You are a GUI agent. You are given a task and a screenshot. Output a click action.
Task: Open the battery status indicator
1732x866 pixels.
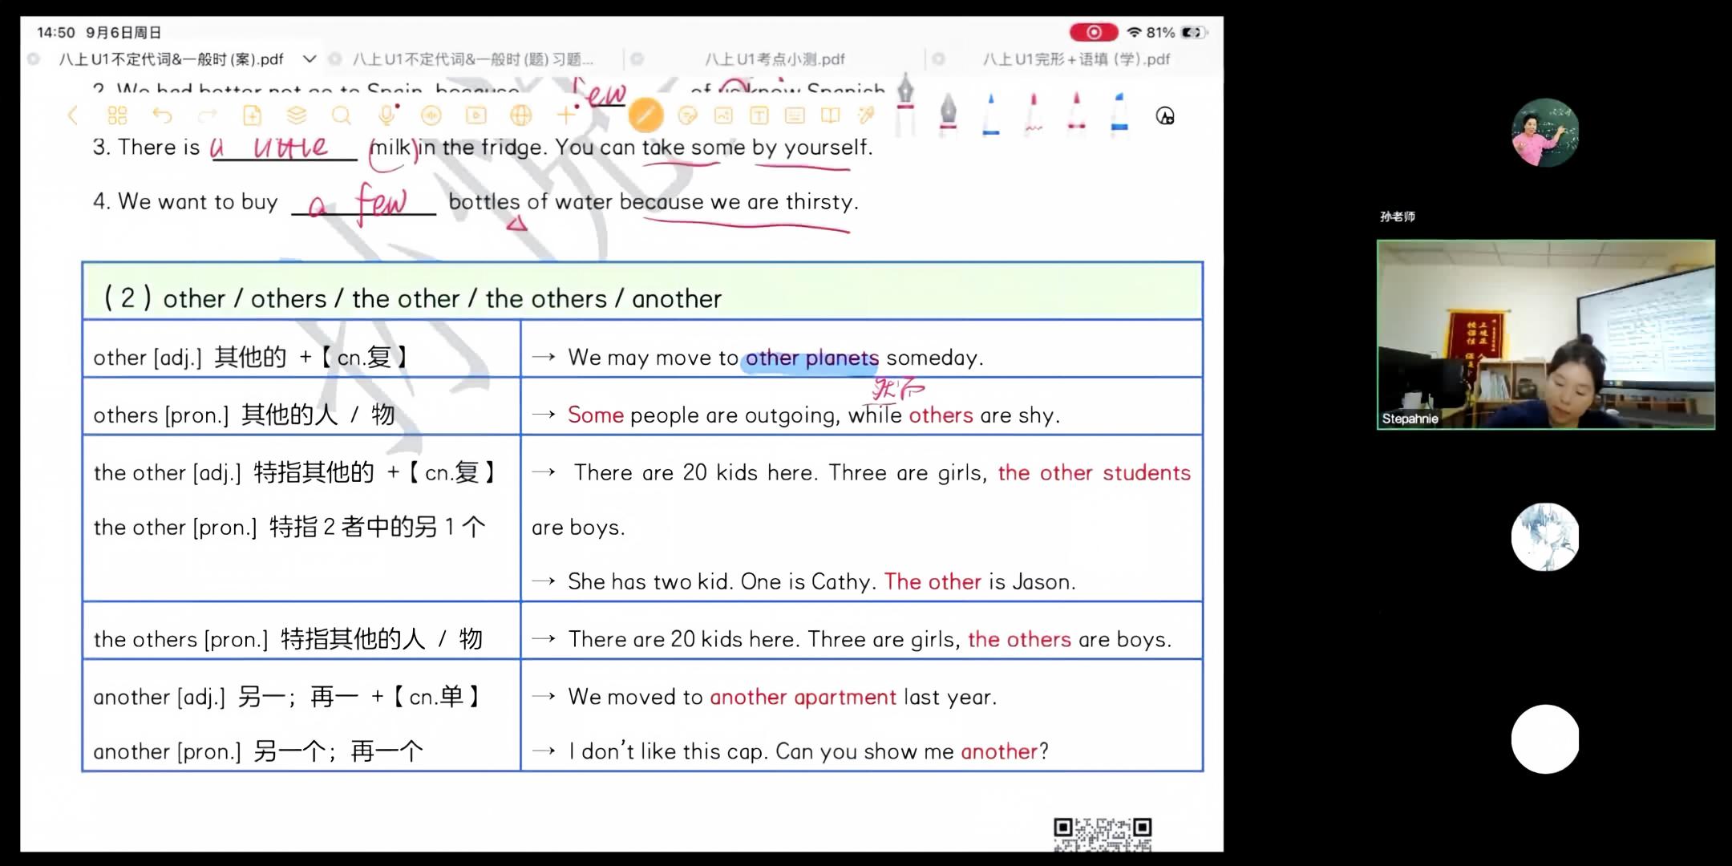coord(1192,32)
